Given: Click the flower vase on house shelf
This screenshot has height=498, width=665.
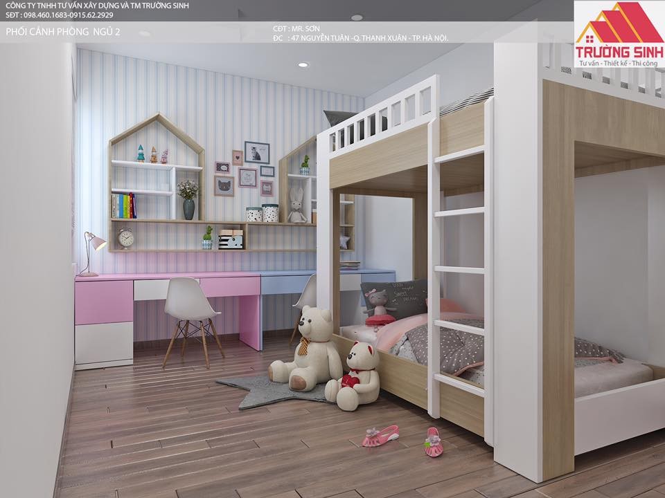Looking at the screenshot, I should 188,199.
